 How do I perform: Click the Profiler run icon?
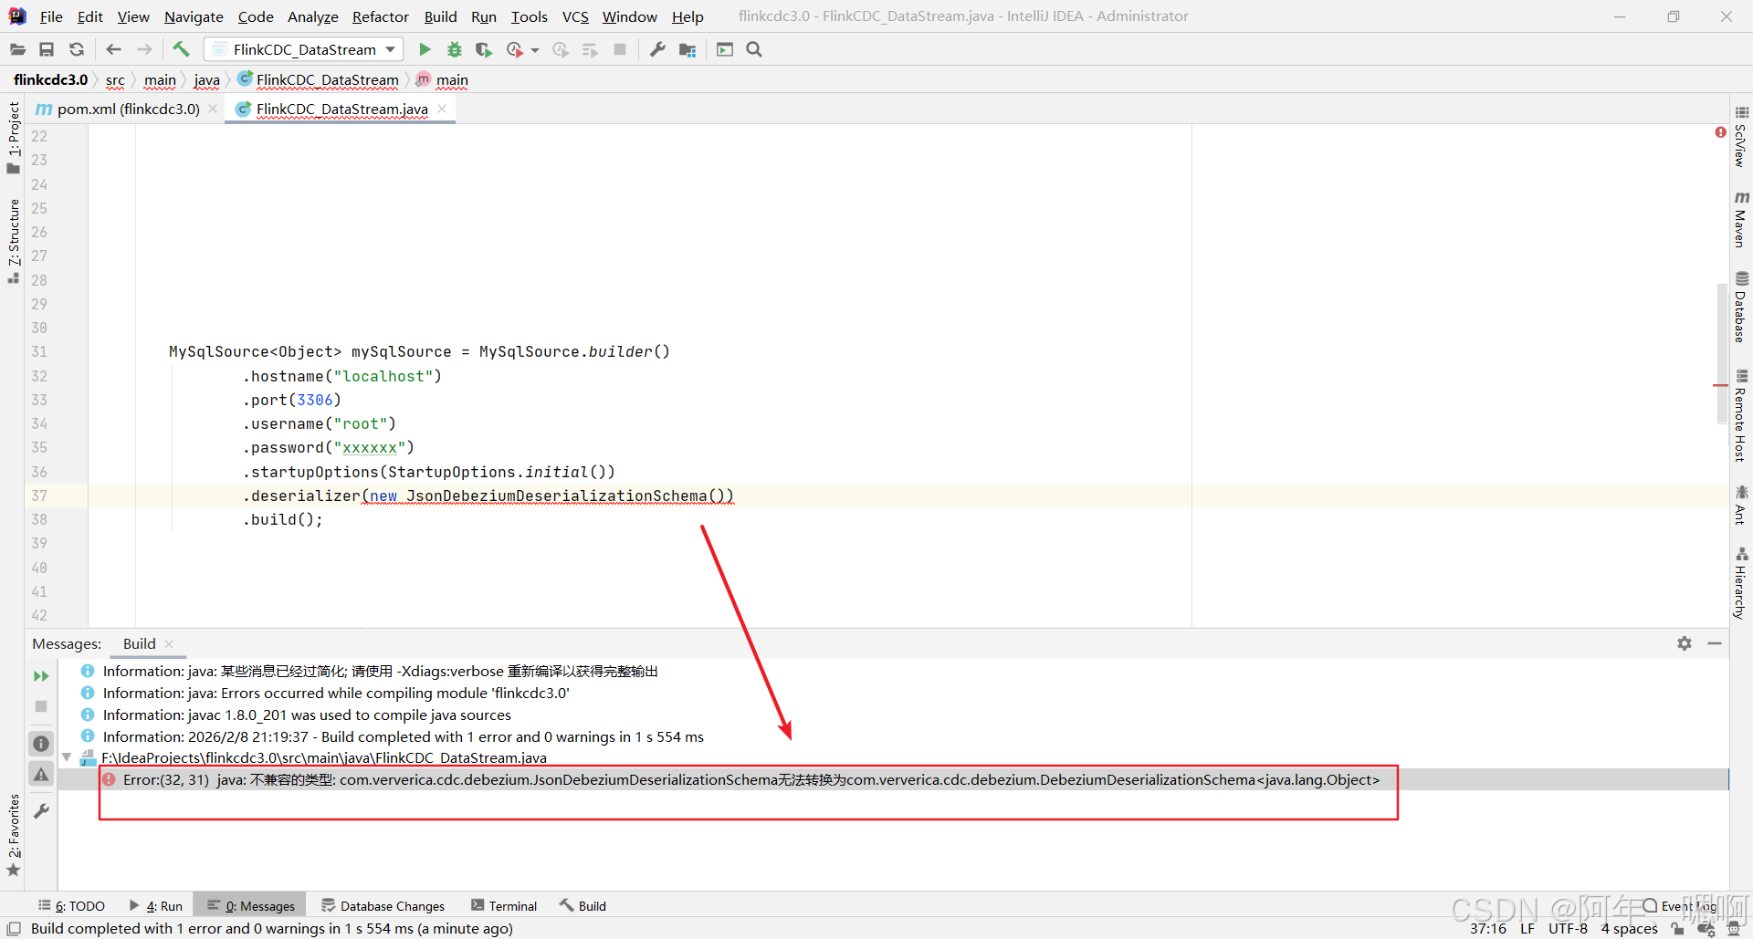(x=515, y=49)
